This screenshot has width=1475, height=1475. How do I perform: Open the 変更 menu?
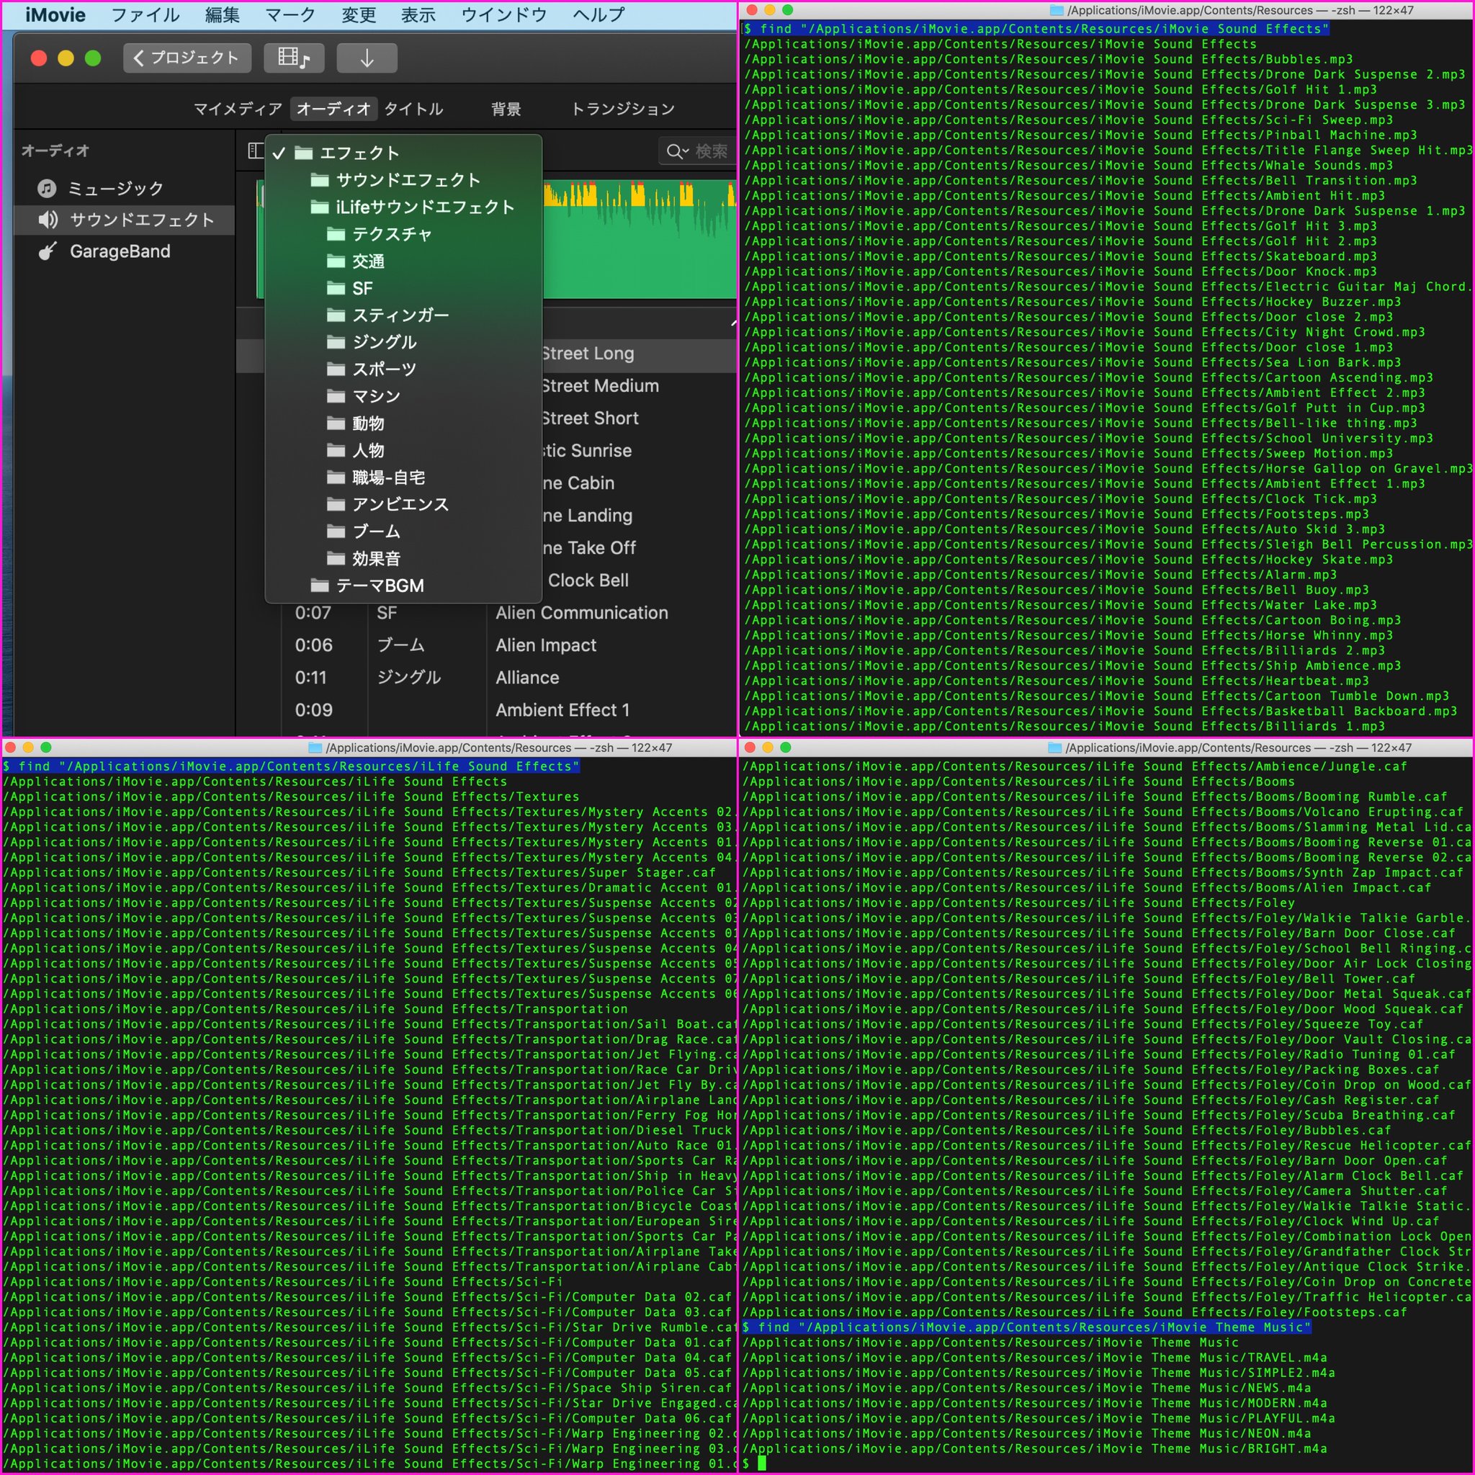pyautogui.click(x=358, y=15)
